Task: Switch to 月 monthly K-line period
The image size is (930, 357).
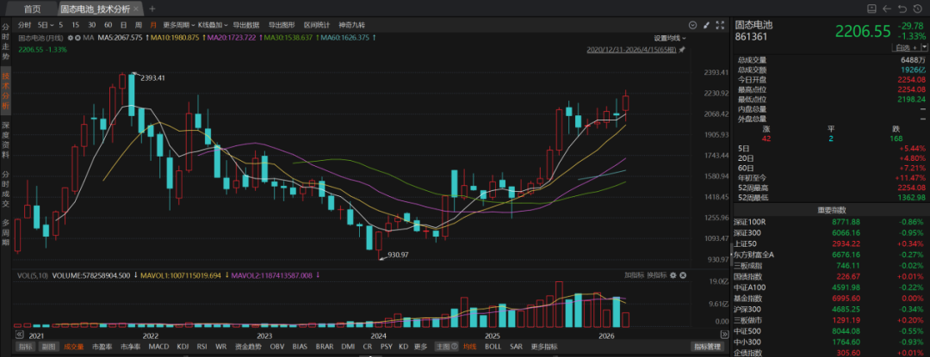Action: click(x=152, y=25)
